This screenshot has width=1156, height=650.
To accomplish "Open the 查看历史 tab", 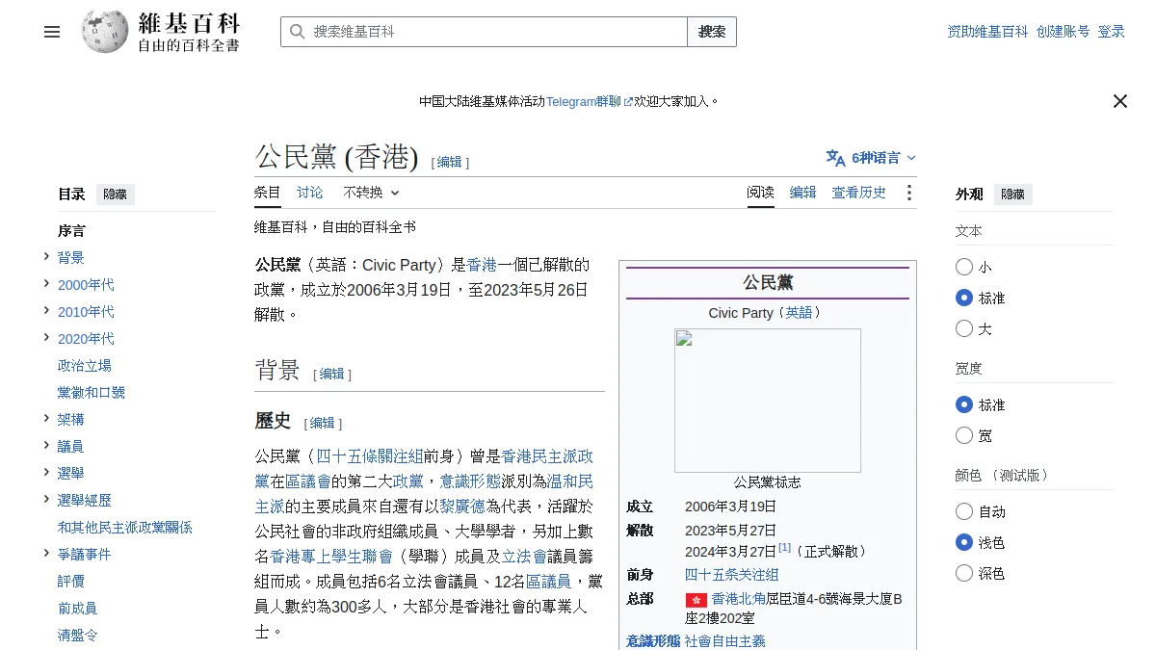I will point(859,193).
